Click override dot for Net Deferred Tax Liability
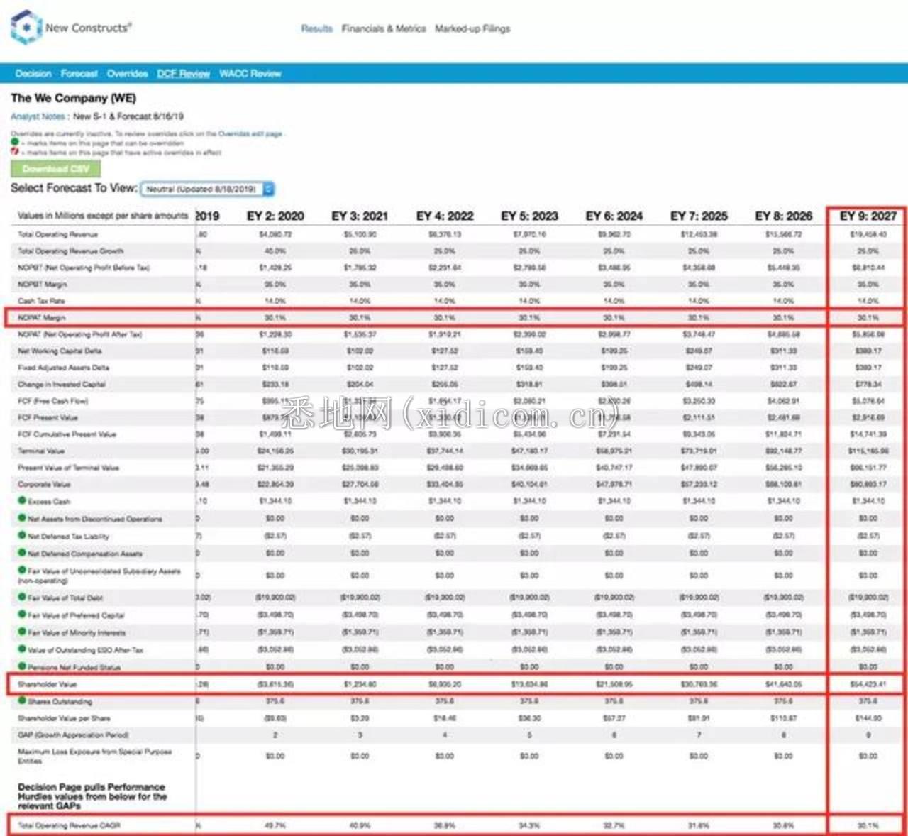This screenshot has width=908, height=836. coord(22,535)
